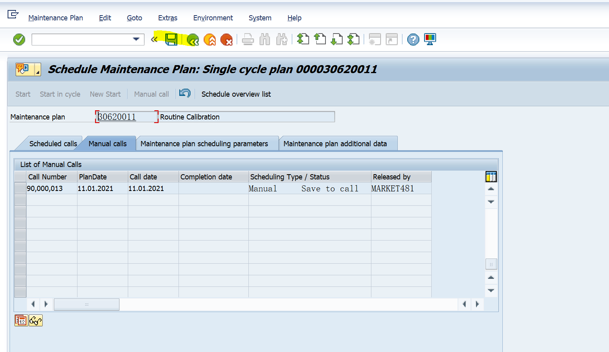
Task: Open Customize Local Layout monitor icon
Action: coord(430,39)
